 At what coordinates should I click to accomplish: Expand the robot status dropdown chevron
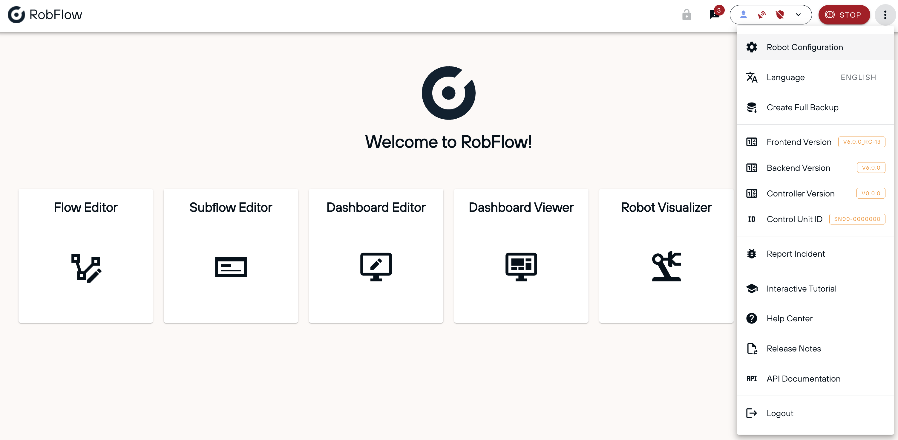coord(798,15)
